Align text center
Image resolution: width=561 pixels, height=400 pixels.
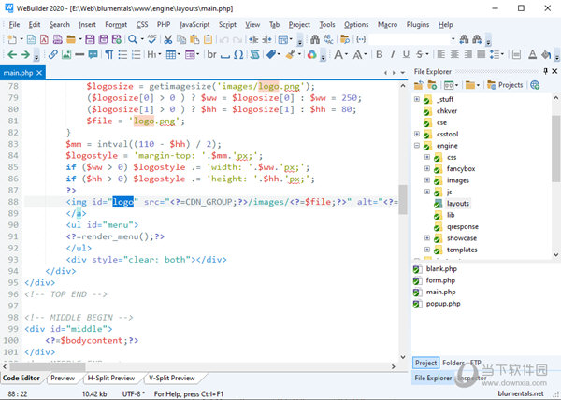tap(454, 54)
